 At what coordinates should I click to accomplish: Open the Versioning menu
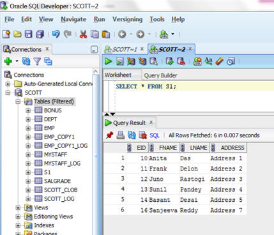click(x=127, y=19)
